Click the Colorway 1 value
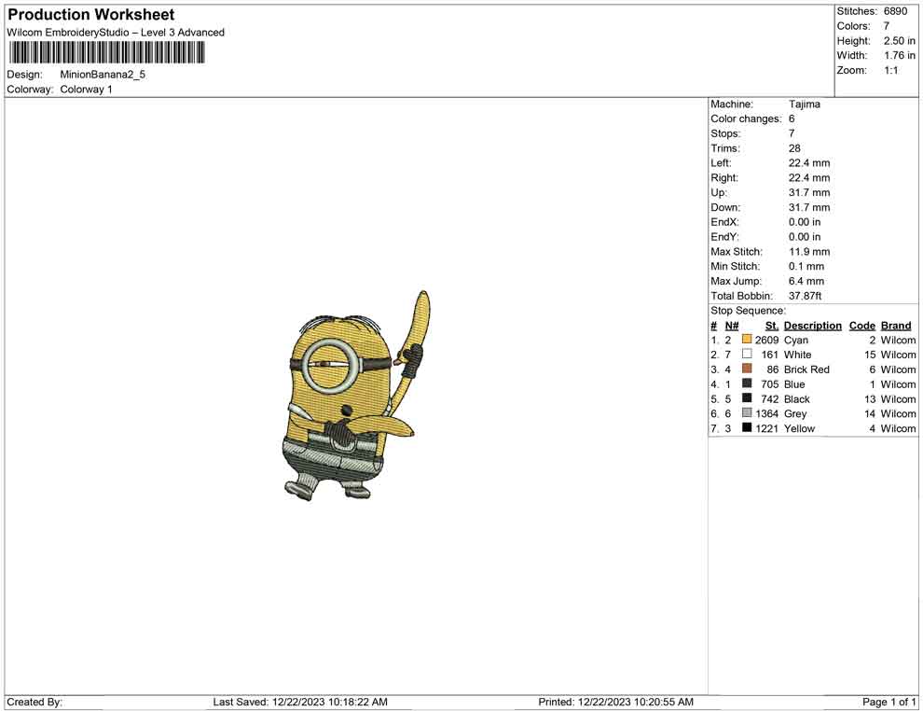Viewport: 923px width, 711px height. (x=86, y=90)
